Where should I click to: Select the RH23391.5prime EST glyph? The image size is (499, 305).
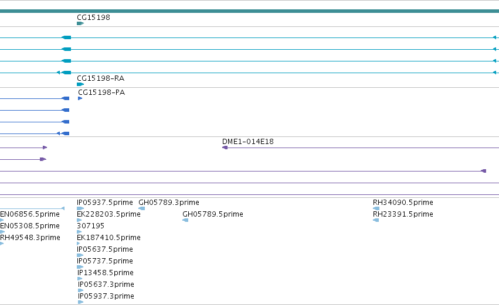tap(375, 220)
